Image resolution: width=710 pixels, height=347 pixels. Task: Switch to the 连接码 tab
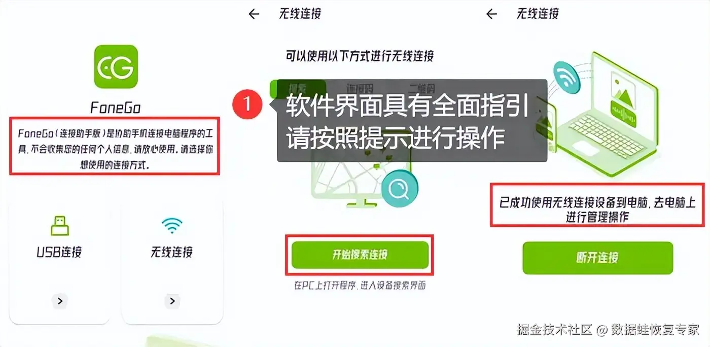pyautogui.click(x=359, y=86)
